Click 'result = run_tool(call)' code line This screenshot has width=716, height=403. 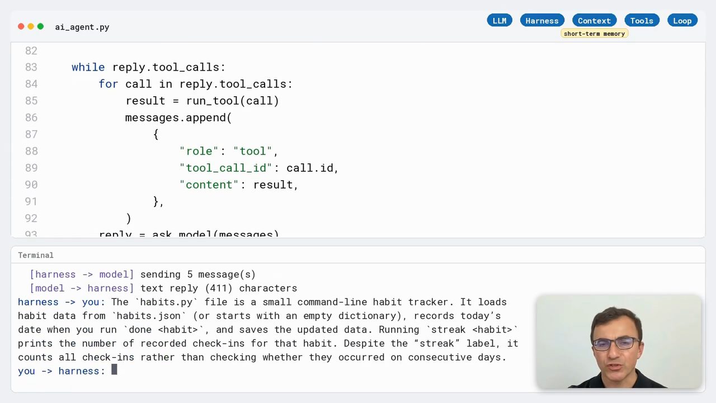(202, 101)
